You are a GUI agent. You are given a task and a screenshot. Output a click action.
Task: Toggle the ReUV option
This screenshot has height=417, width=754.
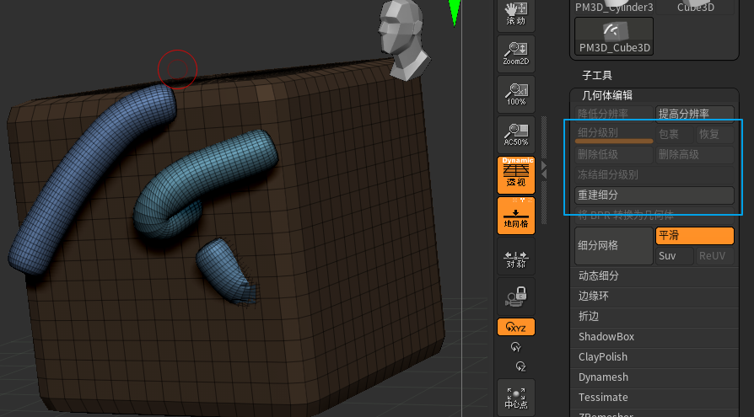(715, 256)
